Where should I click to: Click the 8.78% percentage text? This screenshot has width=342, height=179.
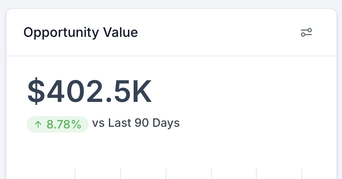pyautogui.click(x=64, y=124)
